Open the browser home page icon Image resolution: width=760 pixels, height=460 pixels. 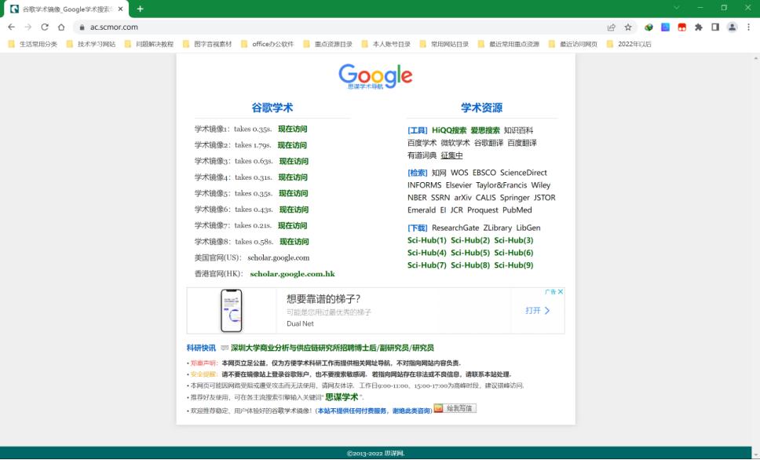61,27
